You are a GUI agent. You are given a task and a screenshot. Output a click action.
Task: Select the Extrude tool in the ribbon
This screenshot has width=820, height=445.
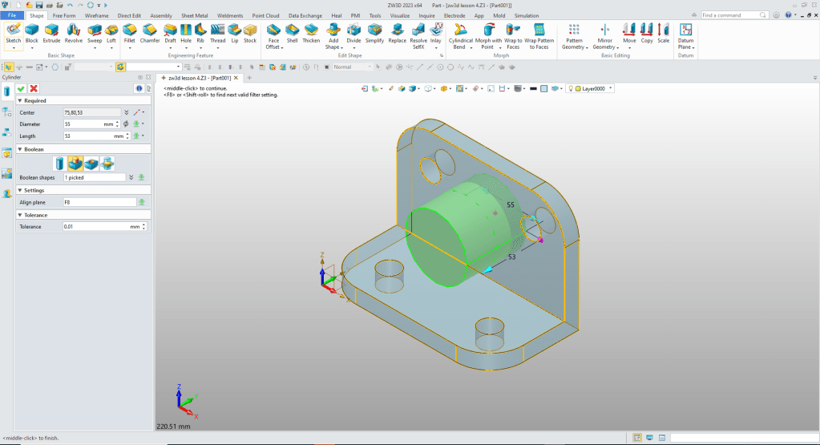pyautogui.click(x=51, y=32)
